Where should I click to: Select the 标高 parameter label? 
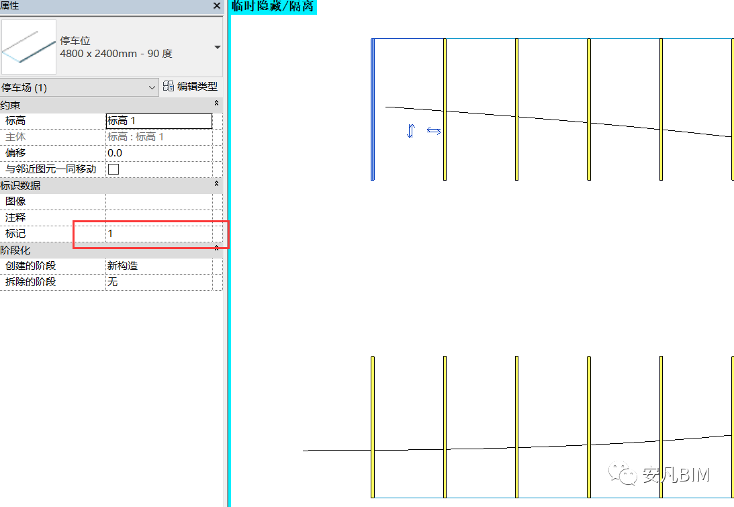click(15, 121)
